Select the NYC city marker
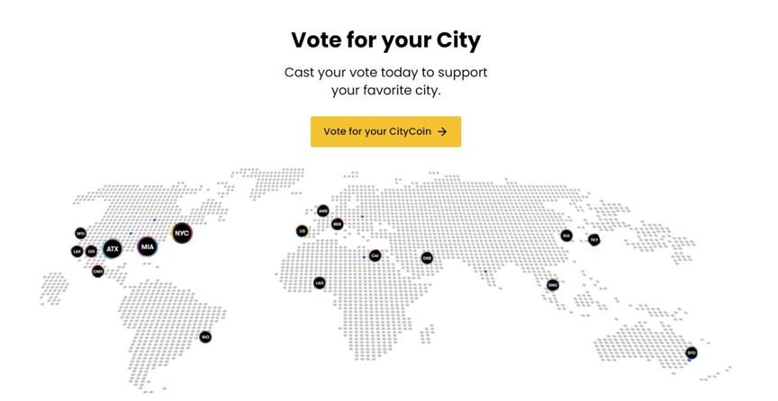 (182, 233)
